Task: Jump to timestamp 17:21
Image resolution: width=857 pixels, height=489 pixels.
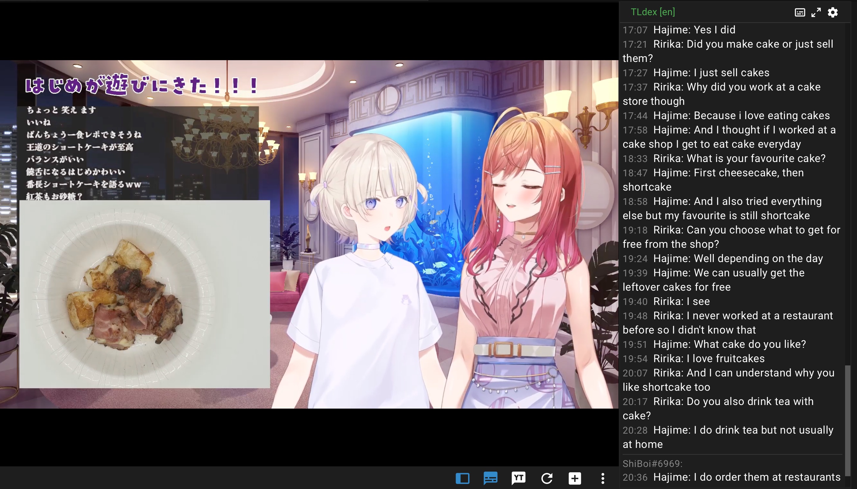Action: [635, 44]
